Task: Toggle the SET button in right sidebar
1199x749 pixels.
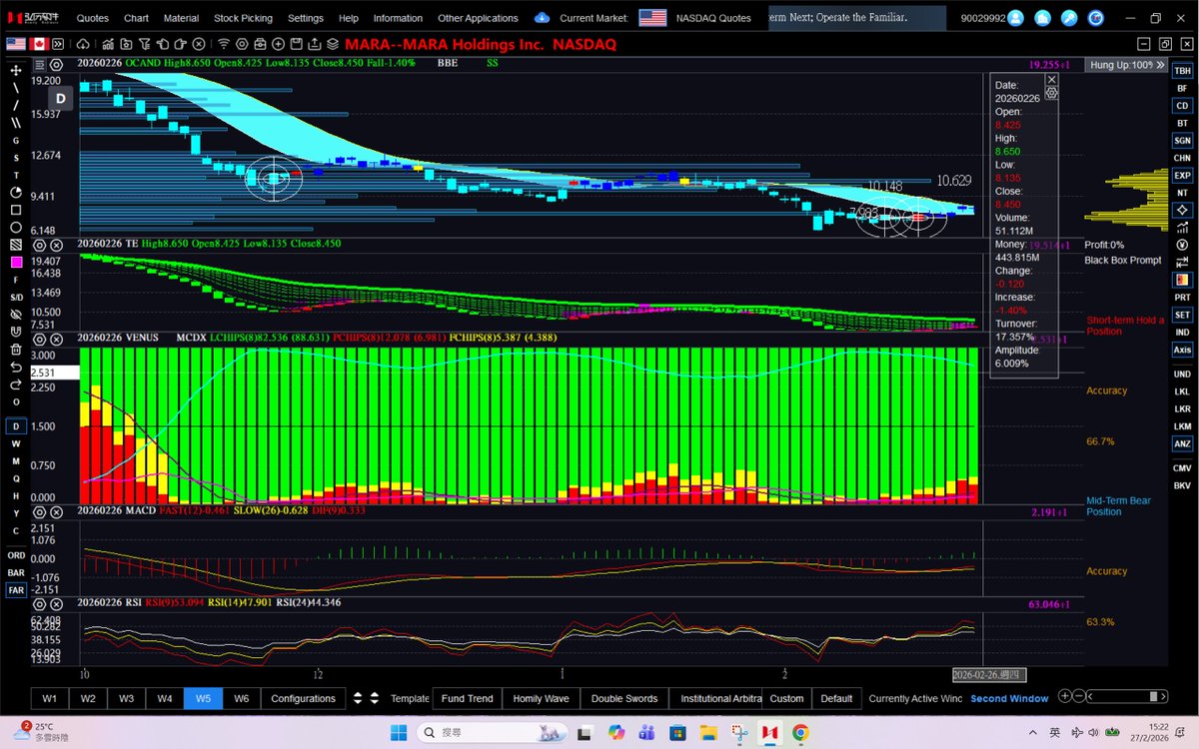Action: [1182, 315]
